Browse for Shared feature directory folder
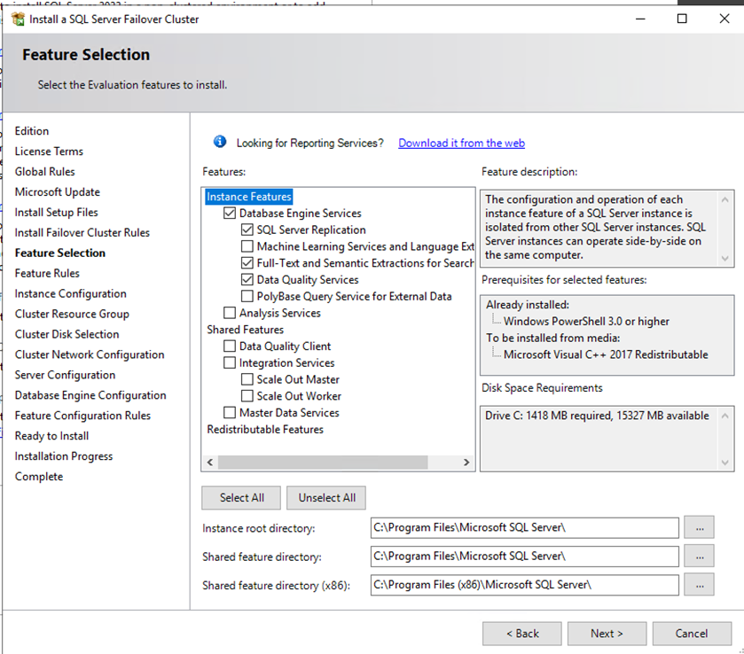The width and height of the screenshot is (744, 654). click(699, 557)
